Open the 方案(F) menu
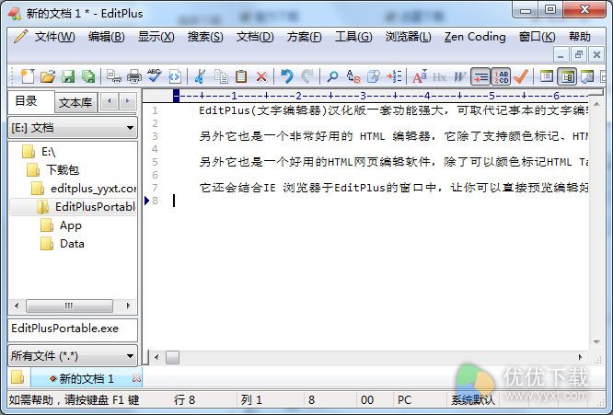 pos(304,37)
